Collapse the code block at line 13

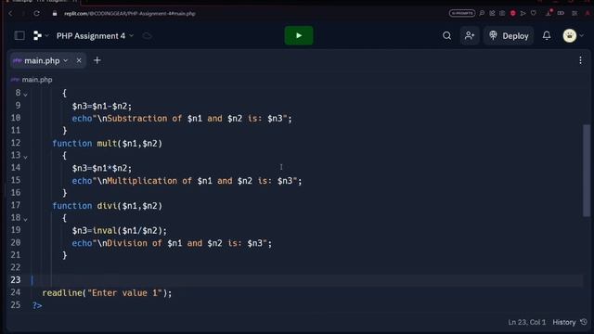(x=25, y=157)
